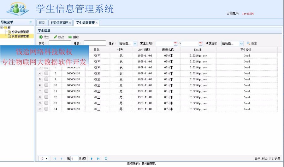The height and width of the screenshot is (167, 284).
Task: Tick checkbox for row with ID 5
Action: pyautogui.click(x=46, y=73)
